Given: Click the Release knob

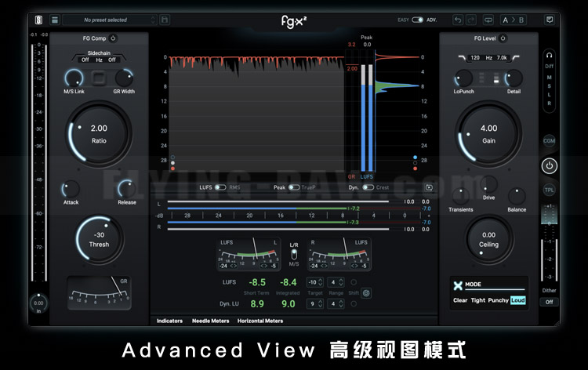Looking at the screenshot, I should [x=127, y=189].
